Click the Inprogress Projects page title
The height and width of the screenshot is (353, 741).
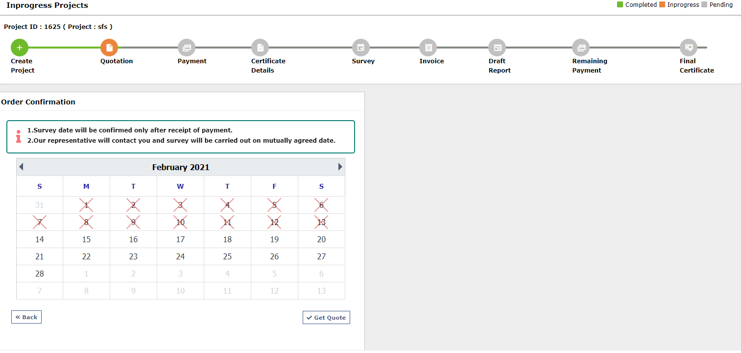tap(48, 5)
